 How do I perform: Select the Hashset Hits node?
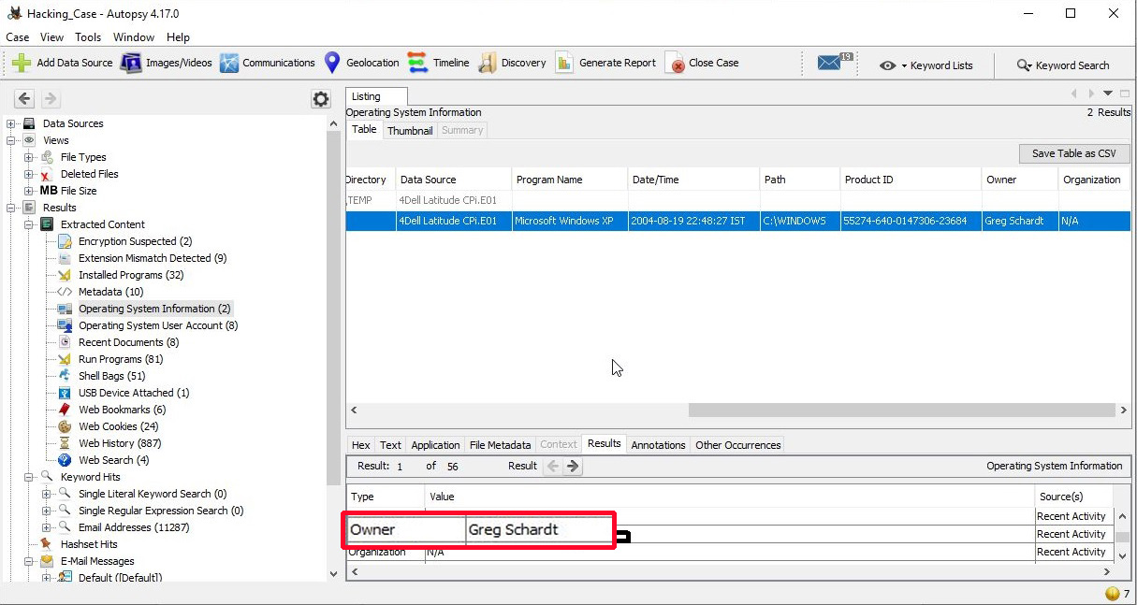pyautogui.click(x=89, y=544)
